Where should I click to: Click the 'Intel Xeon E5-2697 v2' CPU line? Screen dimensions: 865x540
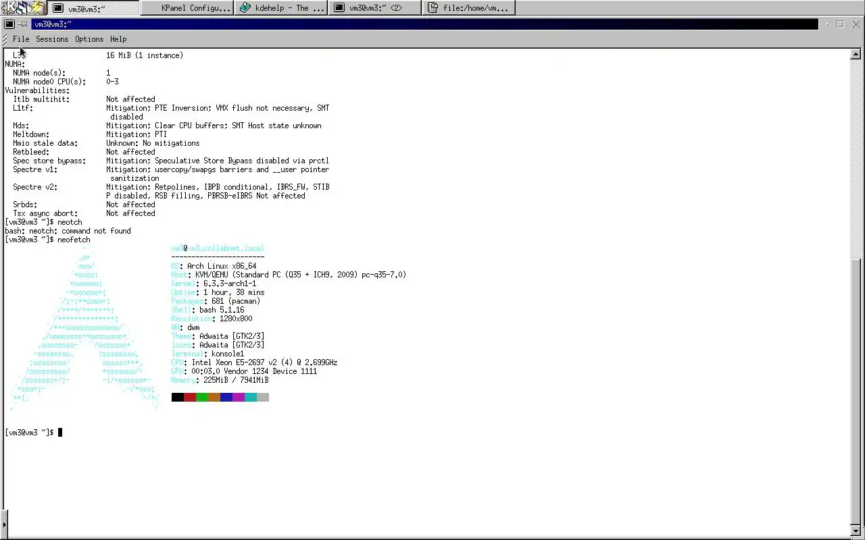pos(254,362)
